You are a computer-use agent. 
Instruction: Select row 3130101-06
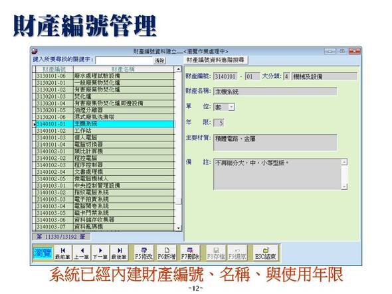[105, 76]
